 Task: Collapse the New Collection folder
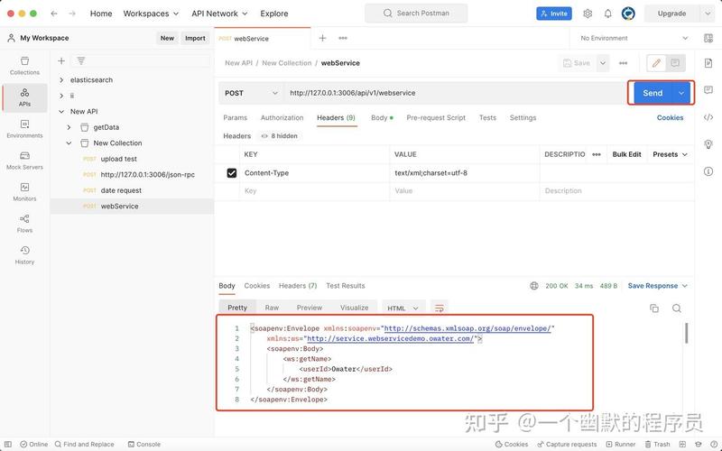[x=69, y=143]
